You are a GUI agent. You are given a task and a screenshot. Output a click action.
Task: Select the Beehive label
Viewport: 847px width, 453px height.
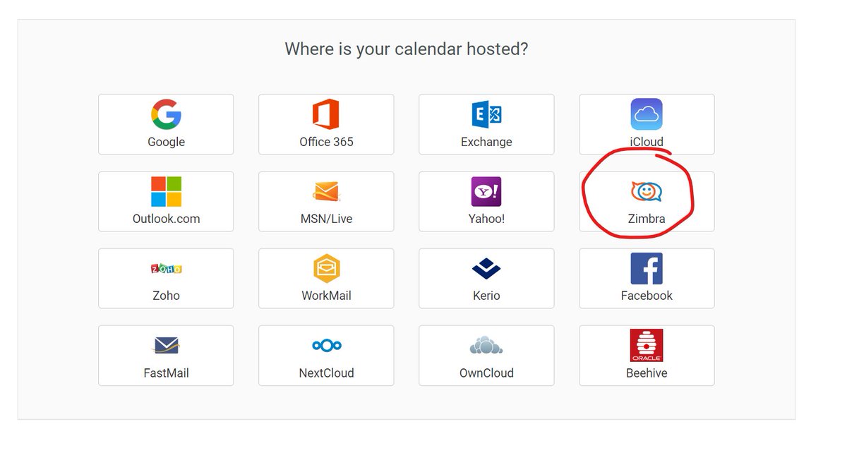tap(647, 373)
